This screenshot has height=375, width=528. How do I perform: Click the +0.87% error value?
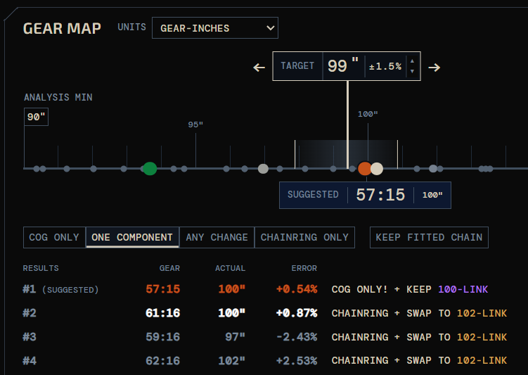tap(297, 313)
